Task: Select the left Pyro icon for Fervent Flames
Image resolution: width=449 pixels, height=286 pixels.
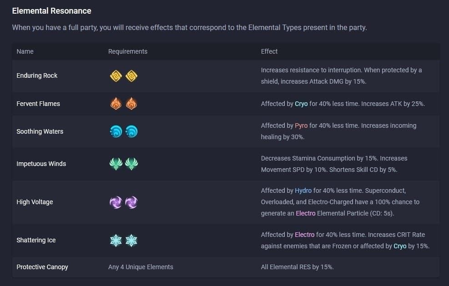Action: (116, 104)
